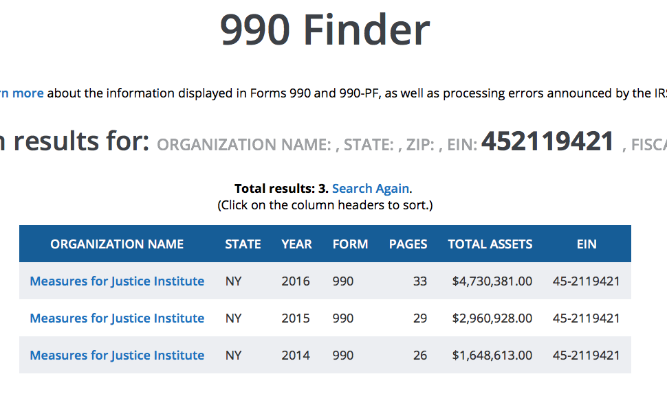The width and height of the screenshot is (667, 407).
Task: Sort by Organization Name column header
Action: point(117,244)
